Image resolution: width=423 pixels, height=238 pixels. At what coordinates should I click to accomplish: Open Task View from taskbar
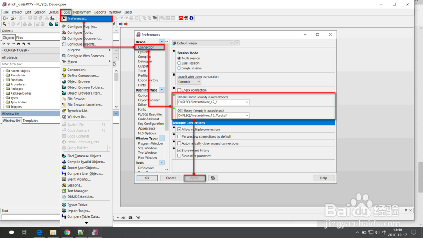(25, 233)
